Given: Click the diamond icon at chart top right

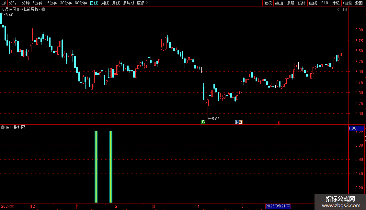Looking at the screenshot, I should [x=339, y=10].
